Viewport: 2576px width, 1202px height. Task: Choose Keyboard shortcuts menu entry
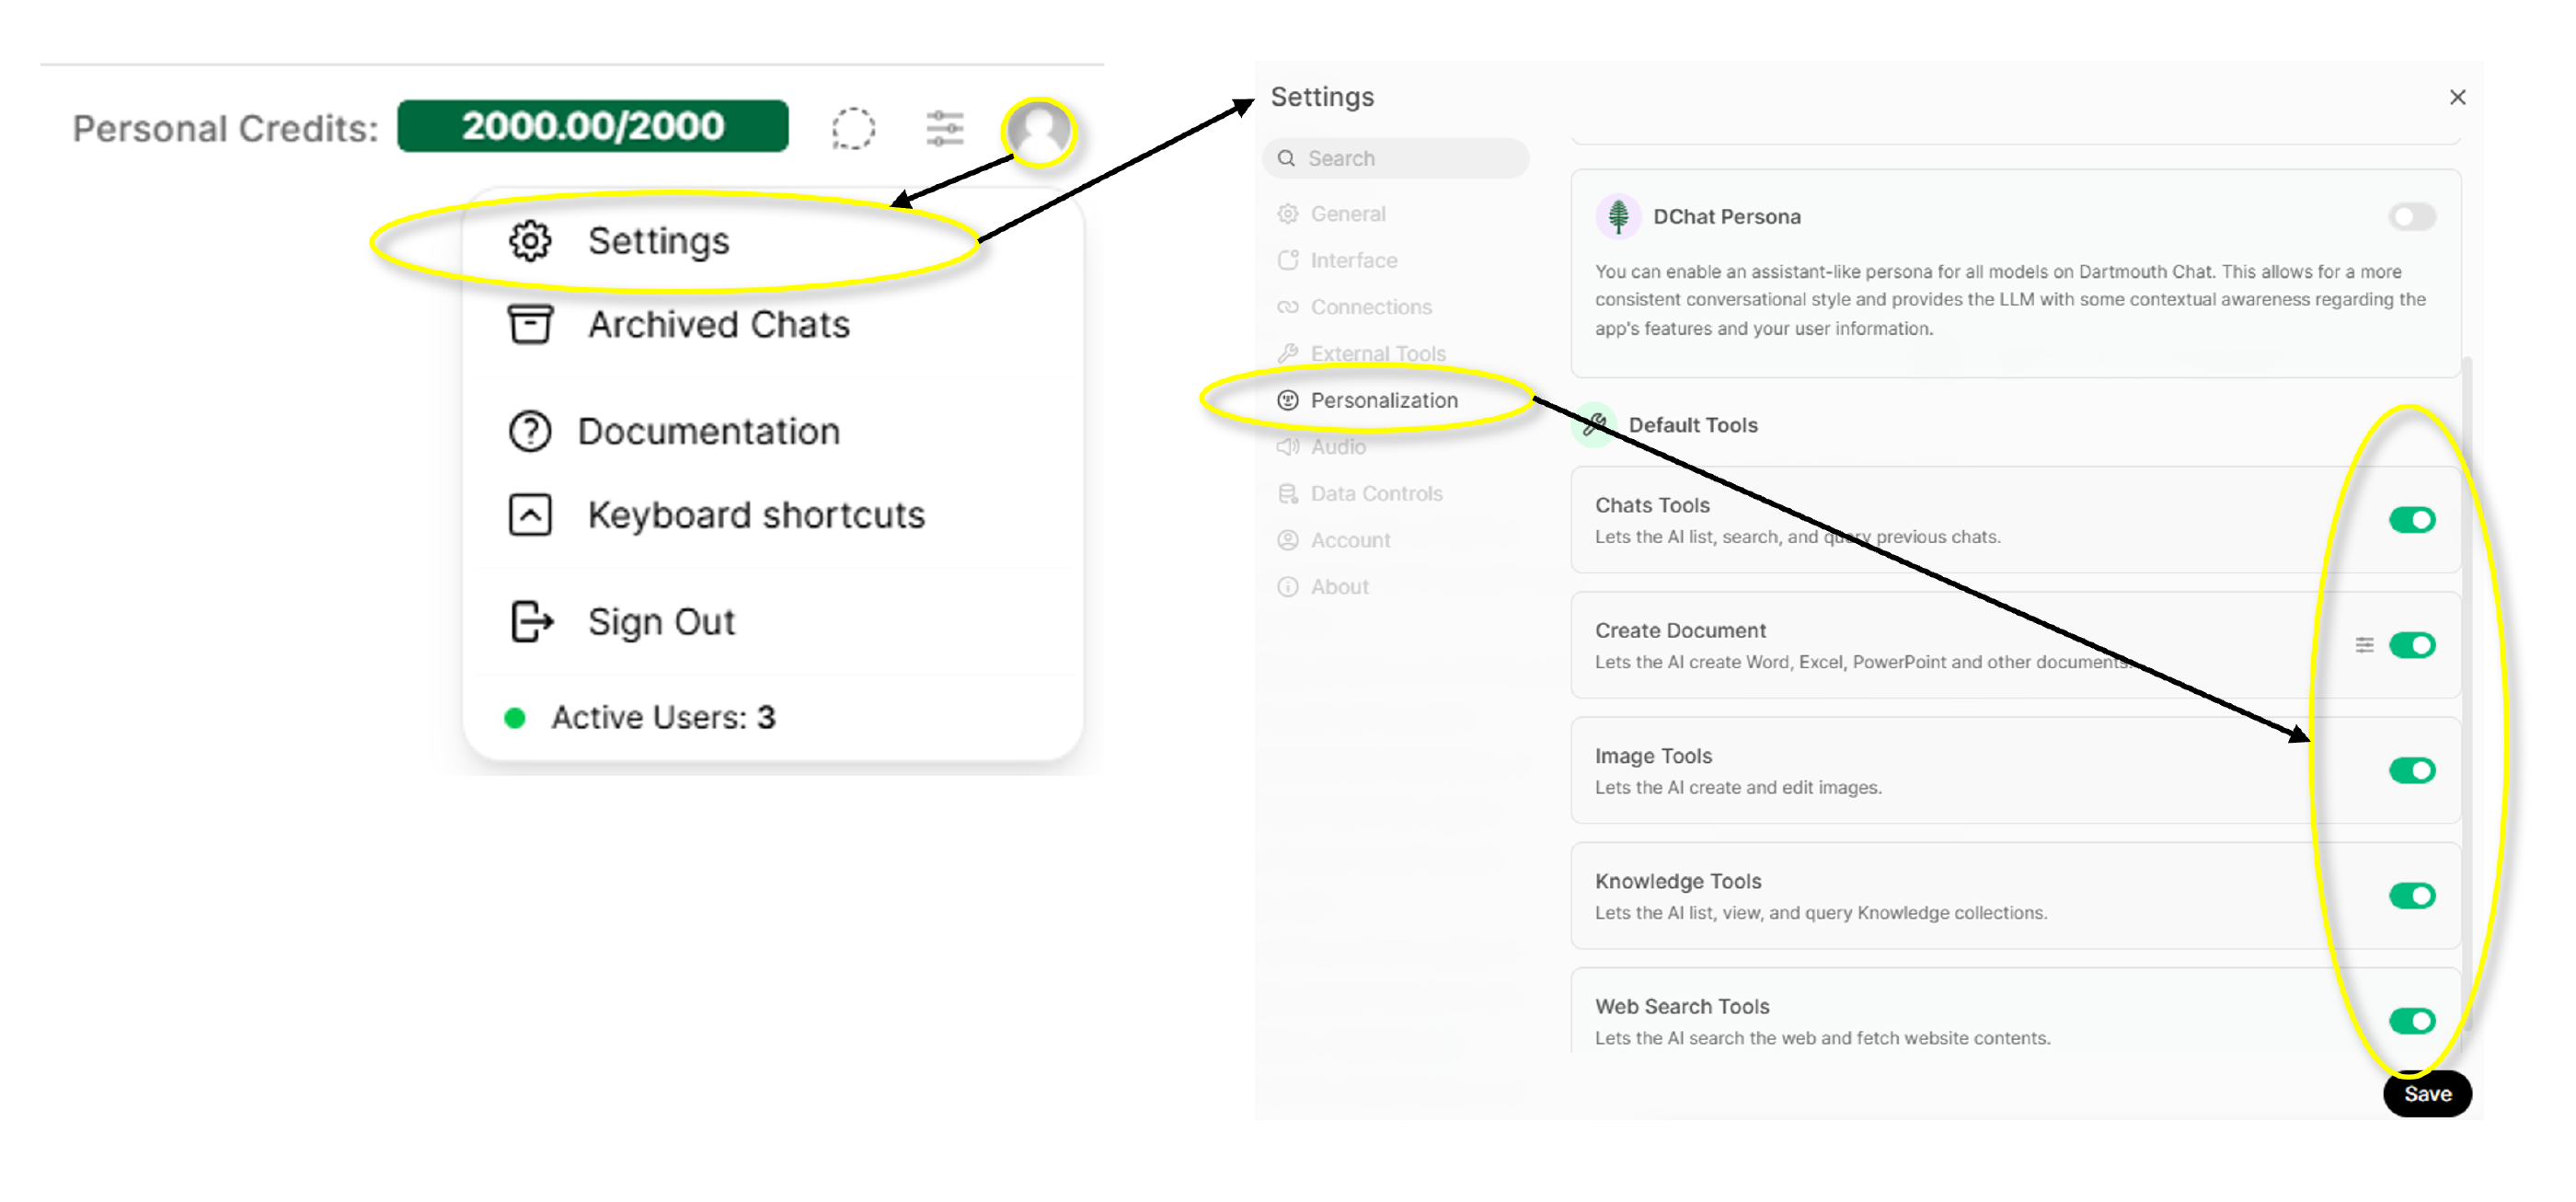pyautogui.click(x=773, y=516)
